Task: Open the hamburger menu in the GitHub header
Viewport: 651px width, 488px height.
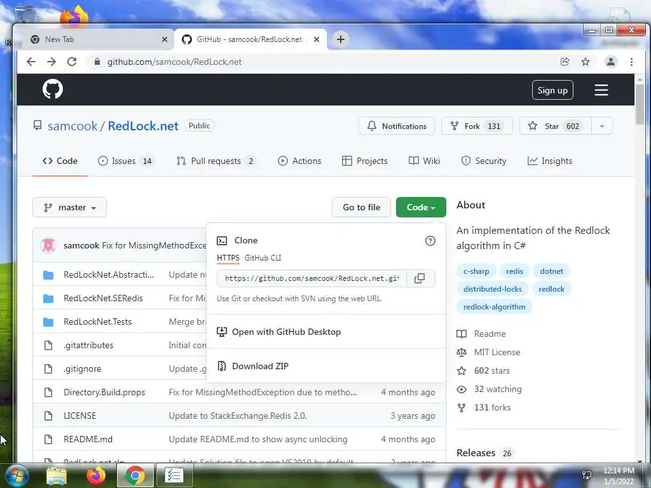Action: (x=601, y=90)
